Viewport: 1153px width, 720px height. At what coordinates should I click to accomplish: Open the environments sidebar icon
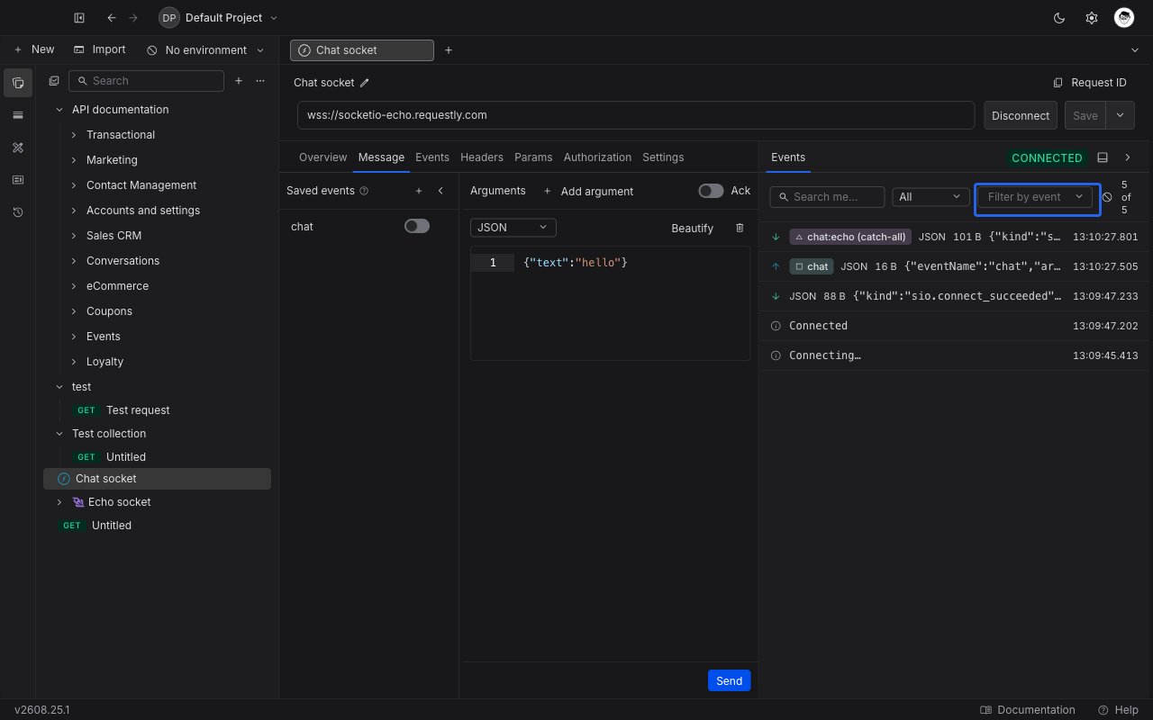pyautogui.click(x=18, y=115)
